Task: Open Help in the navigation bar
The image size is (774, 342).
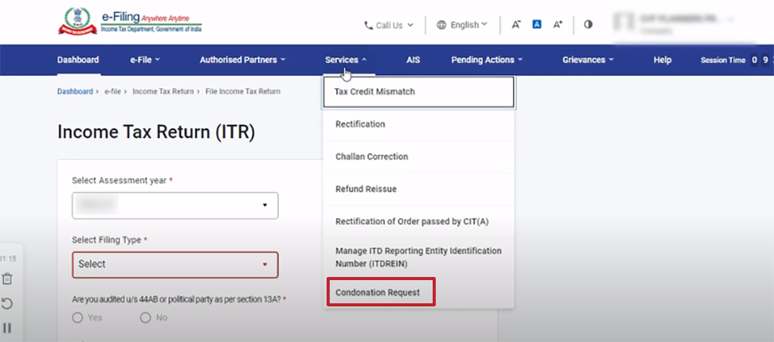Action: tap(663, 60)
